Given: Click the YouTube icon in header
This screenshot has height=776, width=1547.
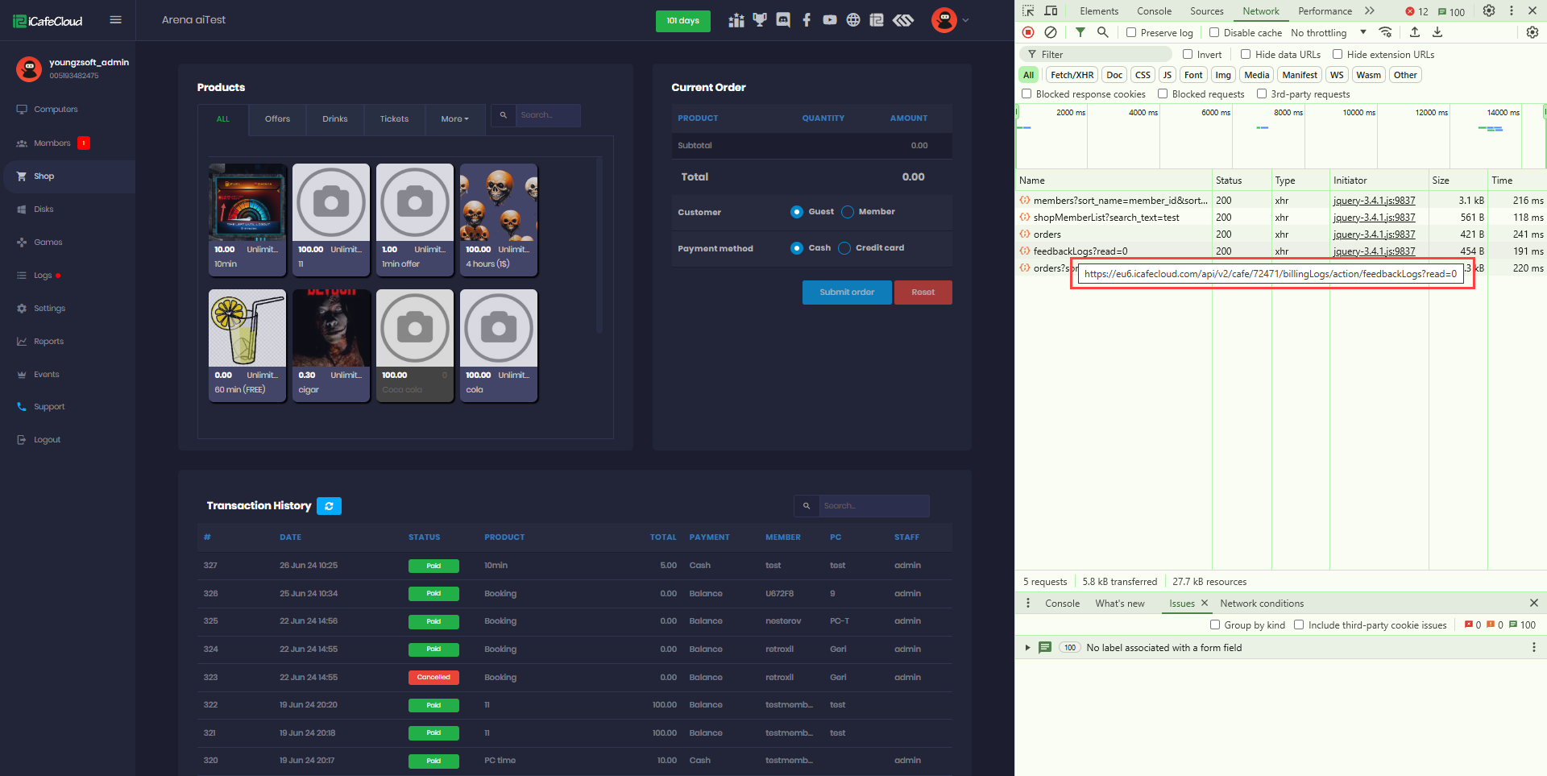Looking at the screenshot, I should (829, 20).
